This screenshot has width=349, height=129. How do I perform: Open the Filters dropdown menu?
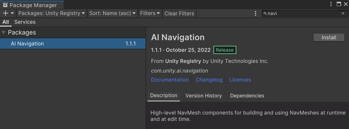(x=150, y=13)
